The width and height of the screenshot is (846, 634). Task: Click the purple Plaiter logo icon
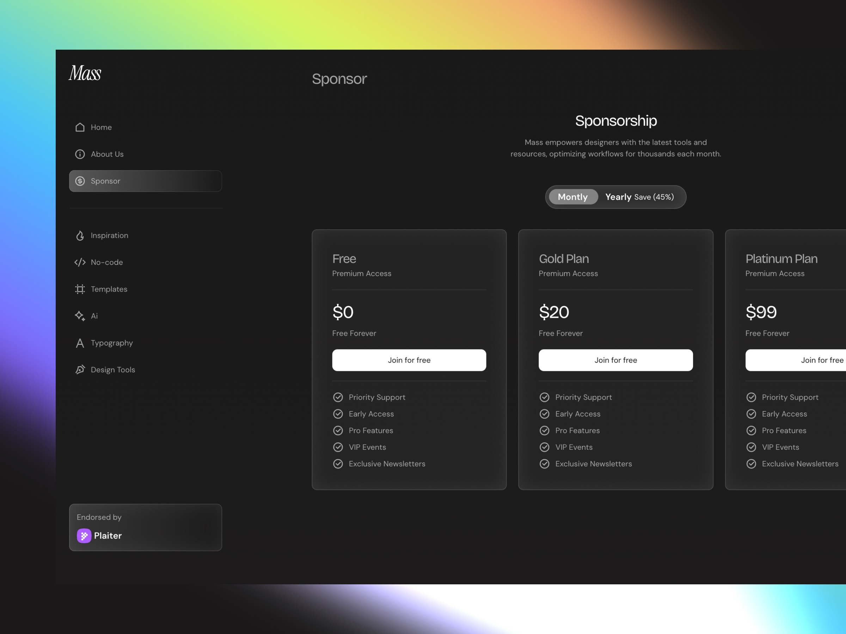(84, 535)
